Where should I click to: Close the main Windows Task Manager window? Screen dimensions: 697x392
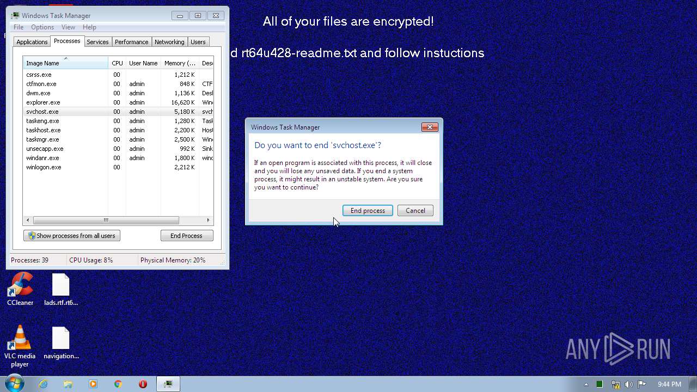click(216, 15)
